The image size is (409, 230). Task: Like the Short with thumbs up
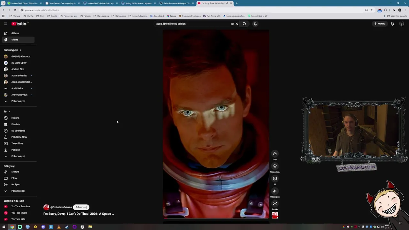click(275, 154)
